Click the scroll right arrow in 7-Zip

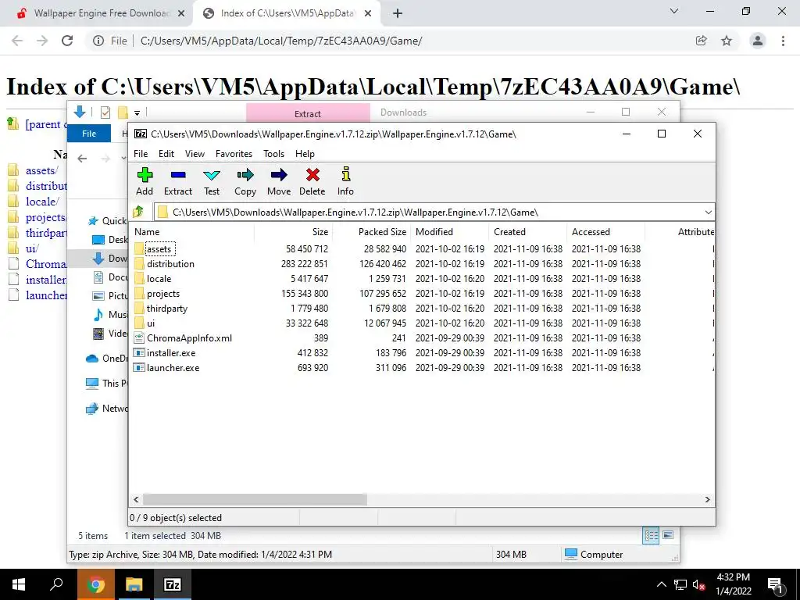coord(707,499)
